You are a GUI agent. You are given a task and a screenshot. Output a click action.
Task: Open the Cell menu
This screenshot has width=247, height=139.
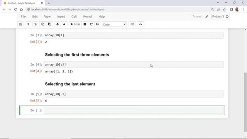point(74,17)
